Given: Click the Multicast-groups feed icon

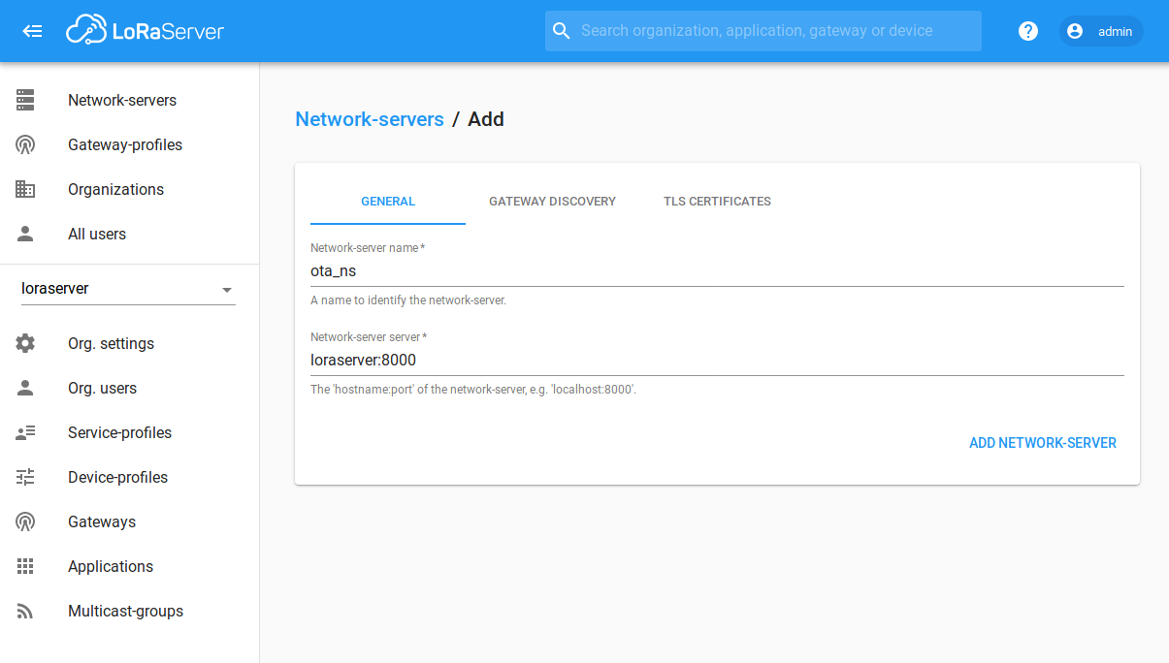Looking at the screenshot, I should [x=23, y=611].
